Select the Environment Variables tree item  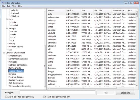point(18,59)
